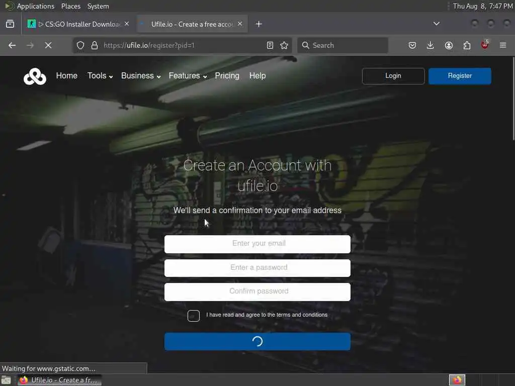Click the show desktop icon in bottom panel
Screen dimensions: 515x386
click(6, 380)
